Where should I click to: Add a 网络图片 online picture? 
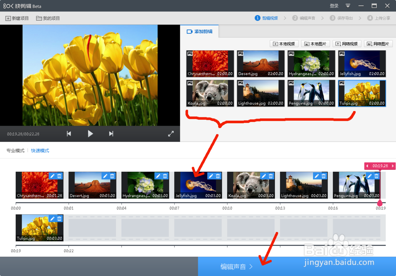tap(378, 44)
